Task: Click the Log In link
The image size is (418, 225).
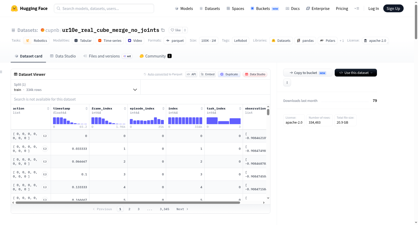Action: [x=374, y=8]
